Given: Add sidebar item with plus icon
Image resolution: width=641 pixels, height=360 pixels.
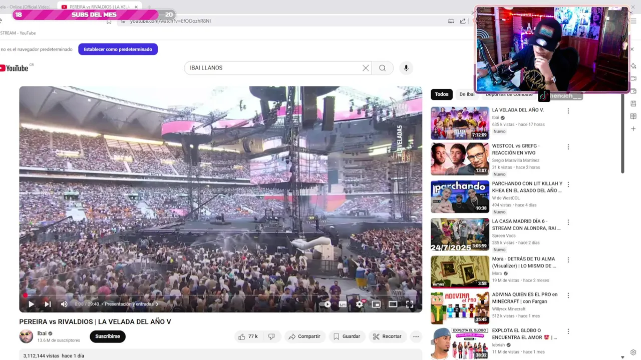Looking at the screenshot, I should point(633,129).
